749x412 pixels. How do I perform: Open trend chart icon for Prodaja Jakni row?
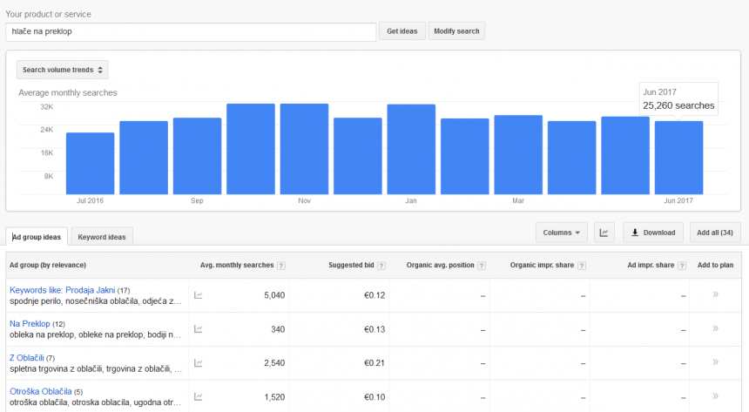tap(199, 295)
